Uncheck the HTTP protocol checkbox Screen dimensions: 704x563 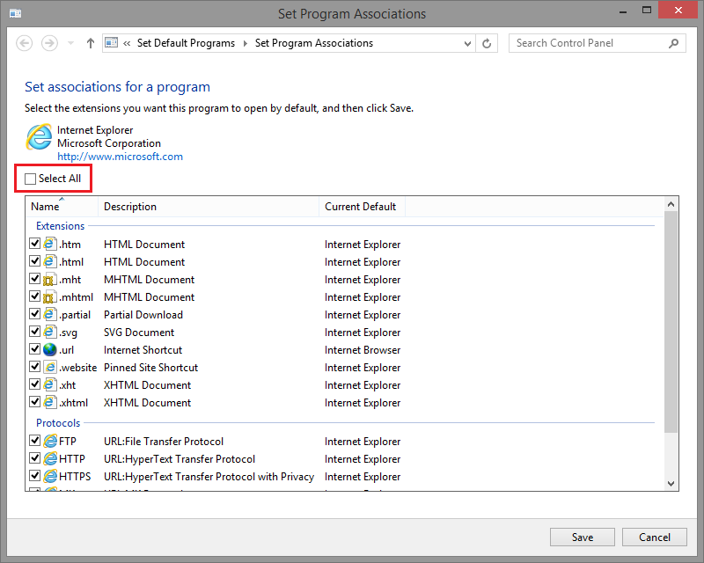(x=34, y=458)
